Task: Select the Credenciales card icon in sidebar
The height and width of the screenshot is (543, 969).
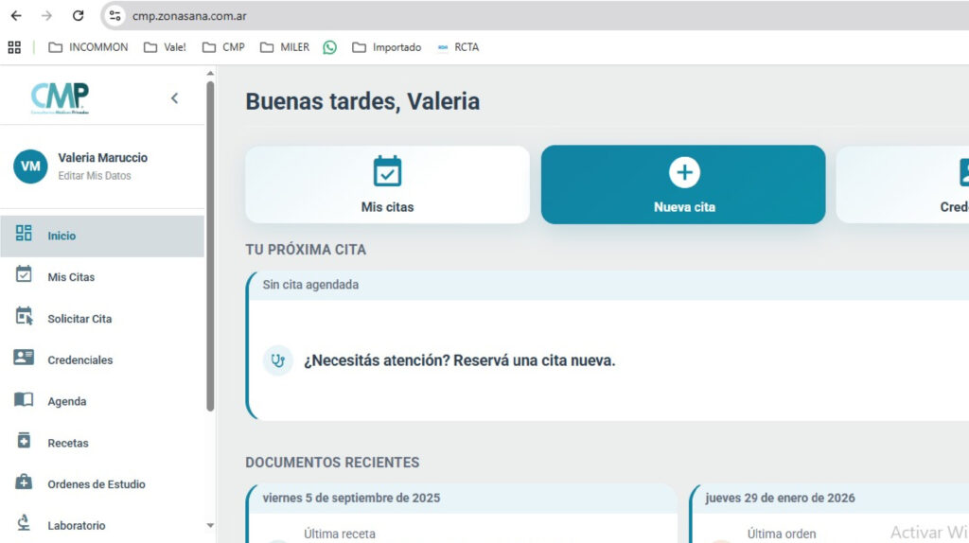Action: pyautogui.click(x=24, y=359)
